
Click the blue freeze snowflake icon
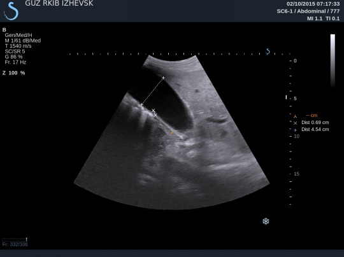[x=266, y=221]
